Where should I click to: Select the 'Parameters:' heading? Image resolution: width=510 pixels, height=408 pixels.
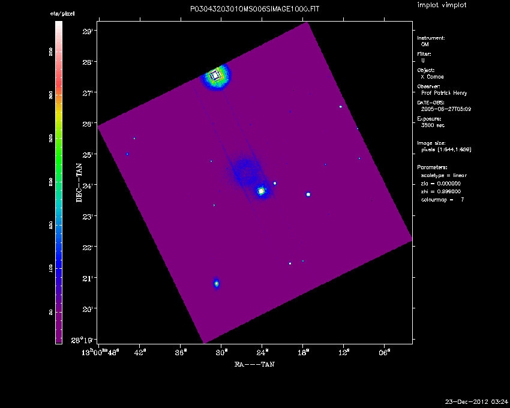[432, 167]
